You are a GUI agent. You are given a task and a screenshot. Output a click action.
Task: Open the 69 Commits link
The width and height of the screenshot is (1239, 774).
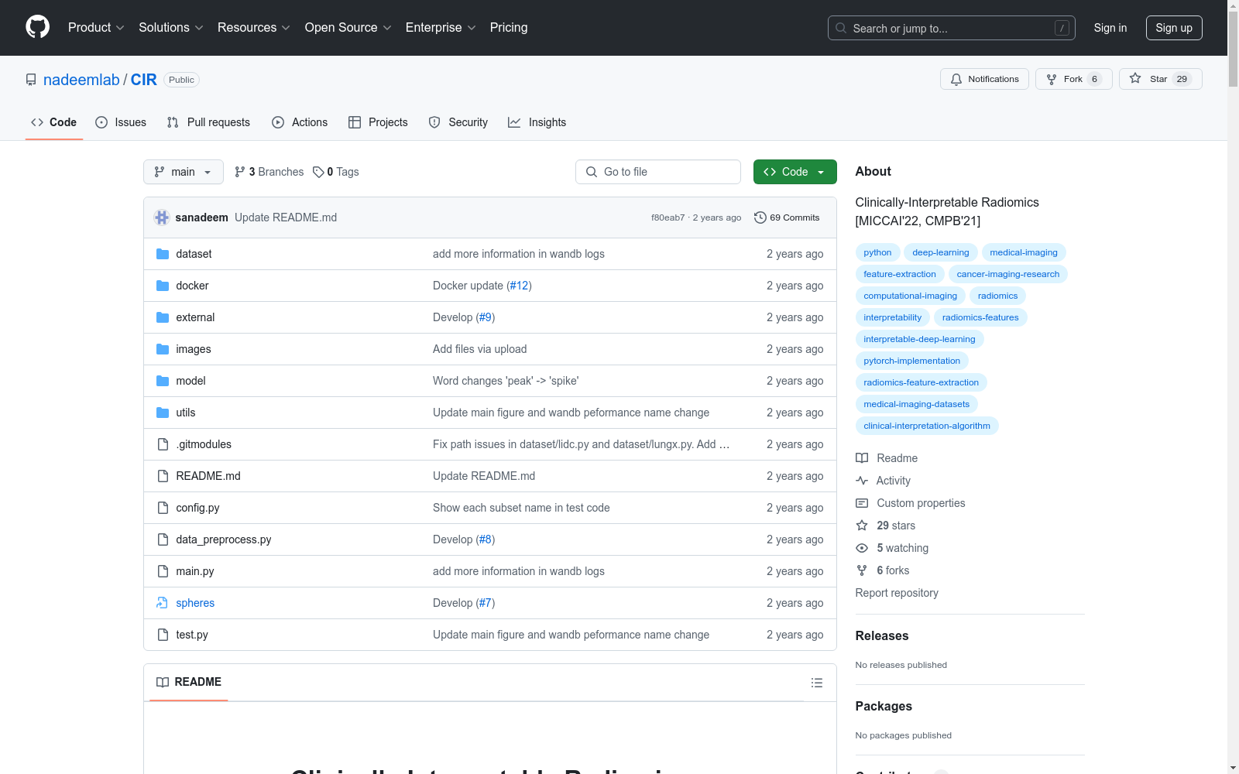click(787, 217)
